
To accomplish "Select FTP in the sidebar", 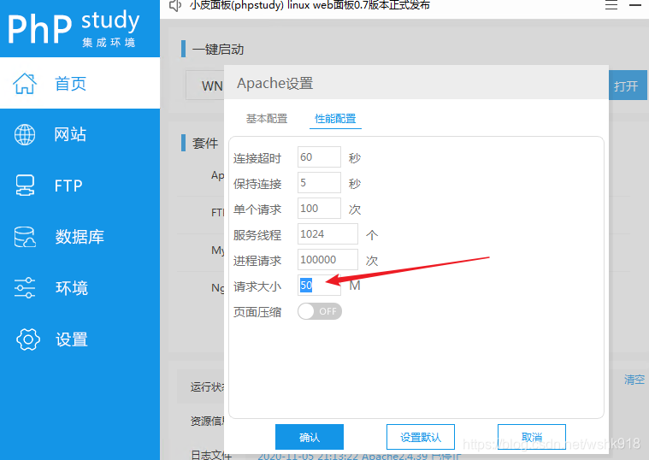I will point(80,186).
